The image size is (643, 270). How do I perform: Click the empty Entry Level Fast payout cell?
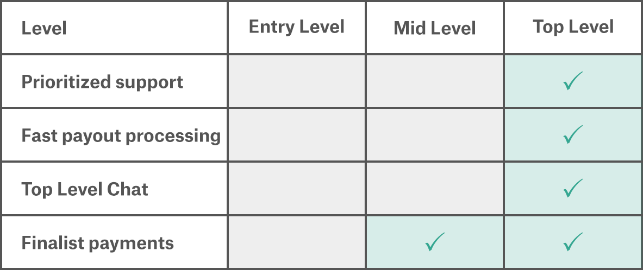(x=297, y=135)
